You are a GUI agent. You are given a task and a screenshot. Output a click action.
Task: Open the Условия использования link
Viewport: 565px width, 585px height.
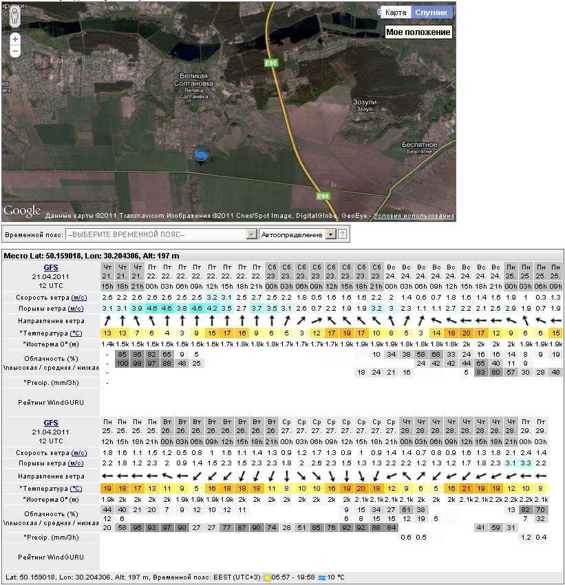413,216
